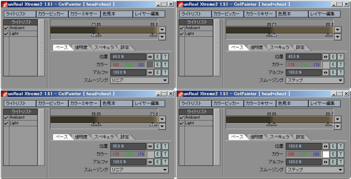Image resolution: width=351 pixels, height=179 pixels.
Task: Toggle Ambient light checkmark in 40.0 % window
Action: [6, 28]
